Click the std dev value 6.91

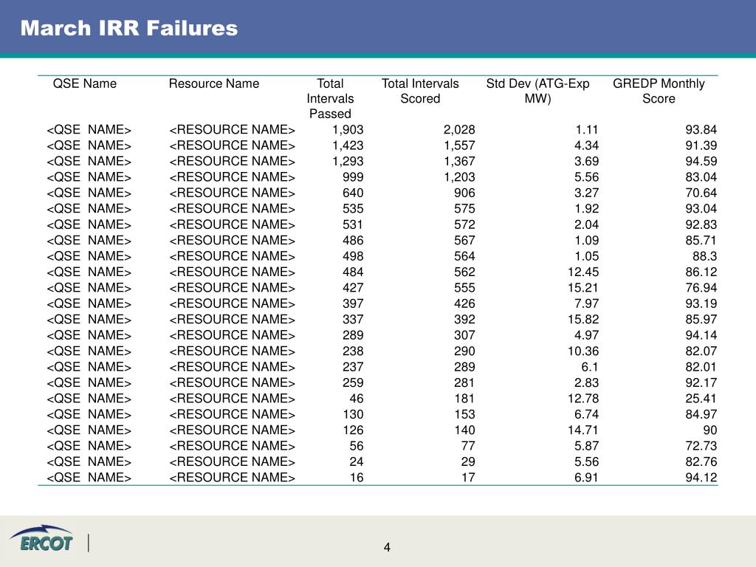pyautogui.click(x=586, y=478)
